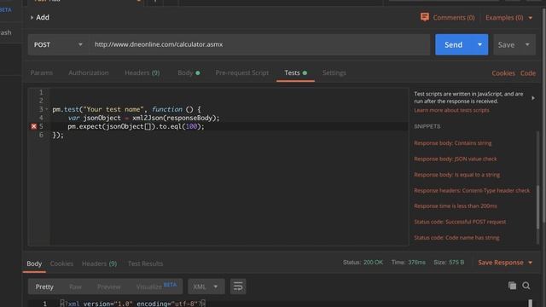Open the request Headers (9) tab
546x307 pixels.
click(142, 72)
